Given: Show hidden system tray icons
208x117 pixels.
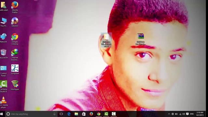Looking at the screenshot, I should (169, 114).
